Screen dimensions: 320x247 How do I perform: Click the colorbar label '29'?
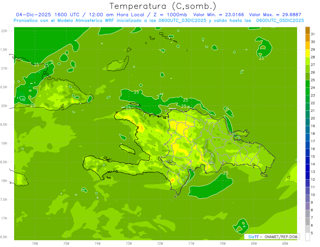(x=313, y=49)
